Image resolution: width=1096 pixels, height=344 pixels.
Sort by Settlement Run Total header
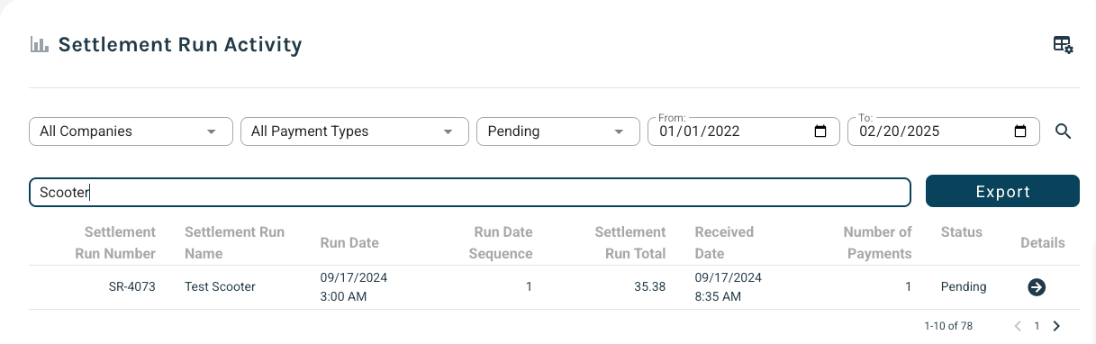pos(630,243)
